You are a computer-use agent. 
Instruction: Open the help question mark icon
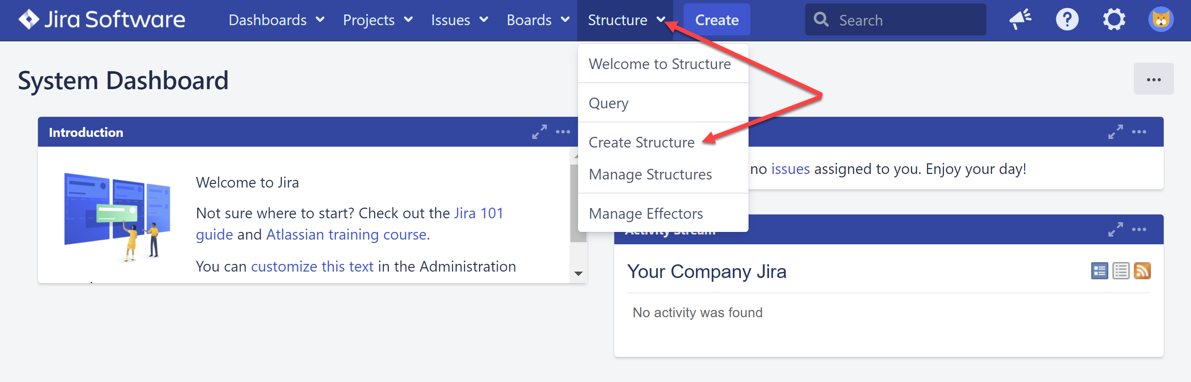(x=1067, y=20)
